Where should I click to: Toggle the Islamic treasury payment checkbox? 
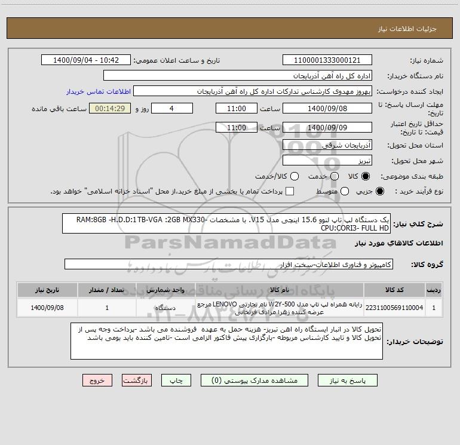click(290, 191)
